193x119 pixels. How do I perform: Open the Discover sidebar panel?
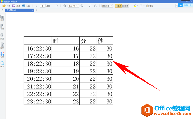[x=2, y=55]
